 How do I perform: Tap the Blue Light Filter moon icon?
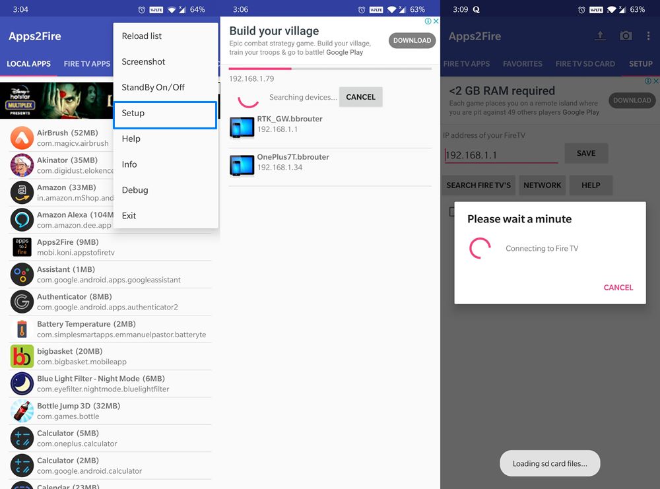coord(22,384)
